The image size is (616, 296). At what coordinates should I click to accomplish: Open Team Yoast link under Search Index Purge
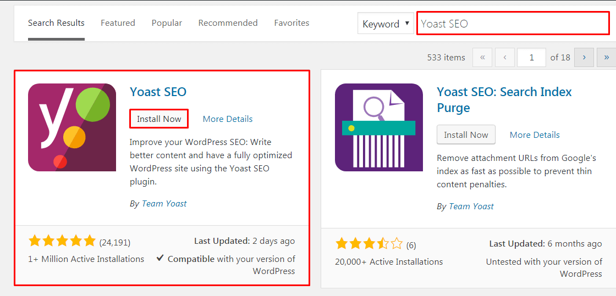[x=471, y=206]
